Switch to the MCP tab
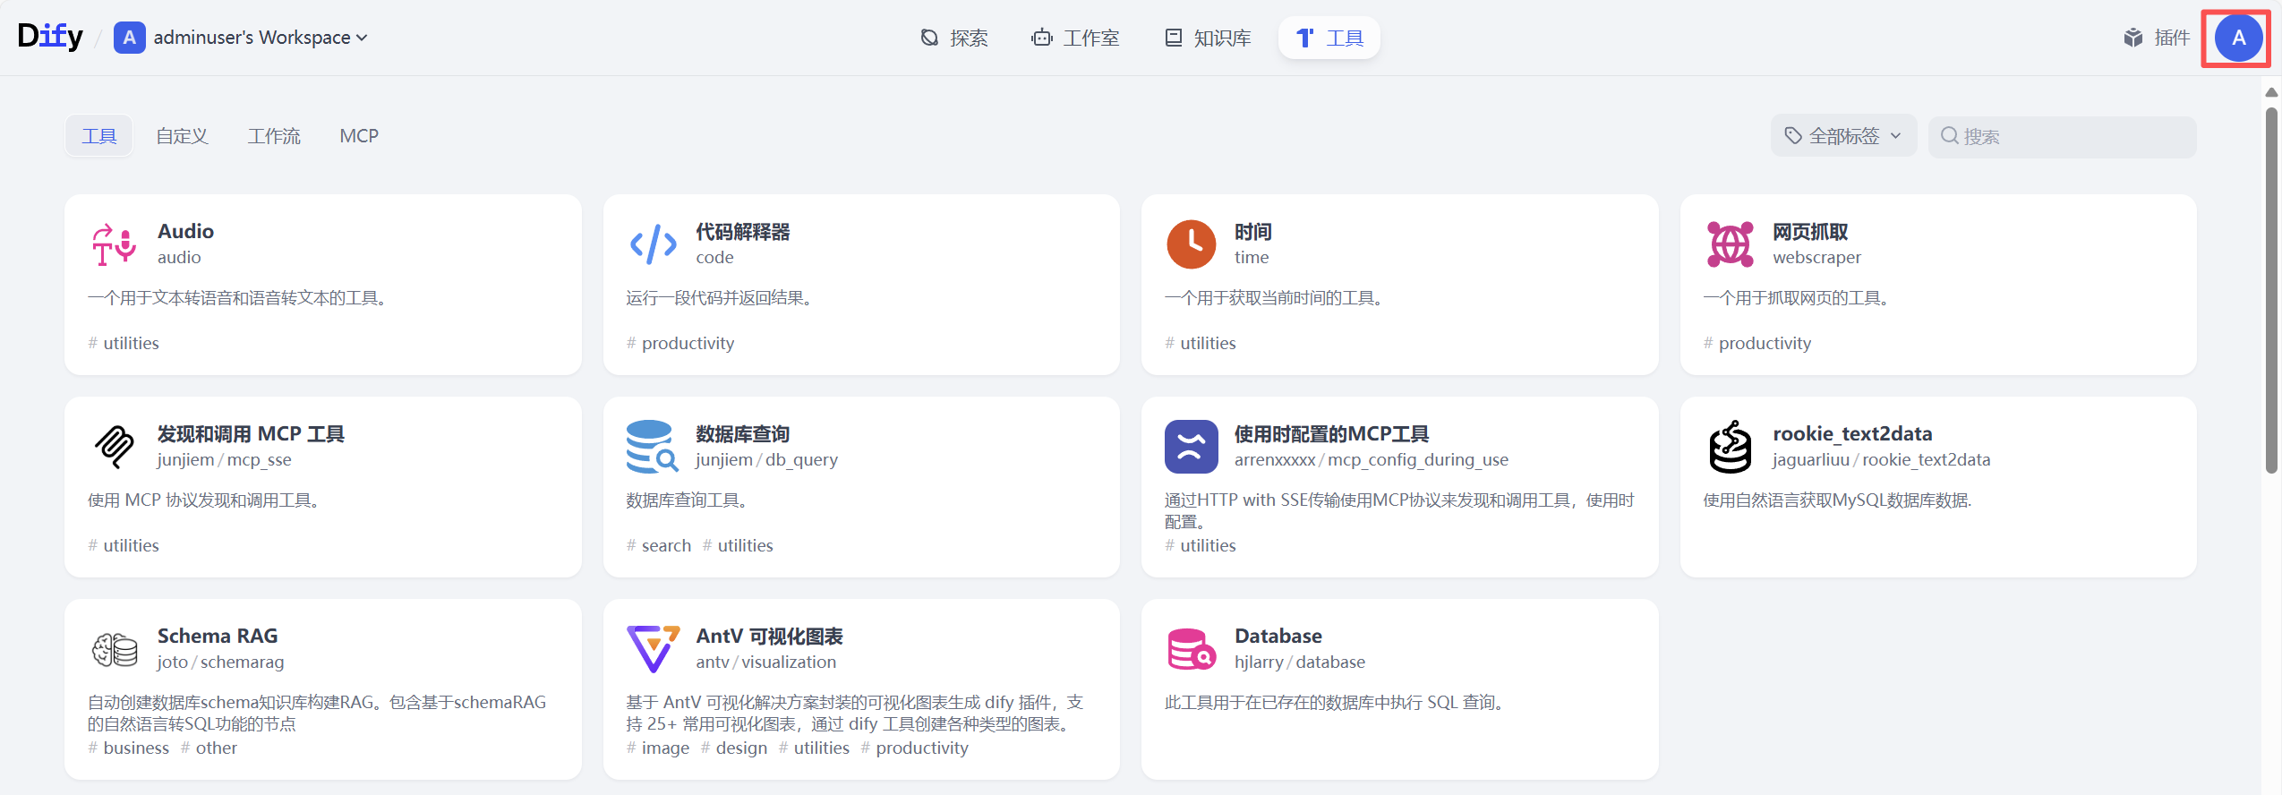 point(359,136)
